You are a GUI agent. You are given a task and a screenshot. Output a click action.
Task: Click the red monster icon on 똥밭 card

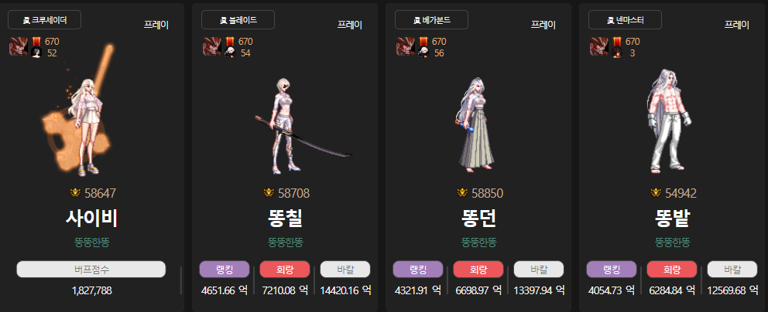click(598, 46)
